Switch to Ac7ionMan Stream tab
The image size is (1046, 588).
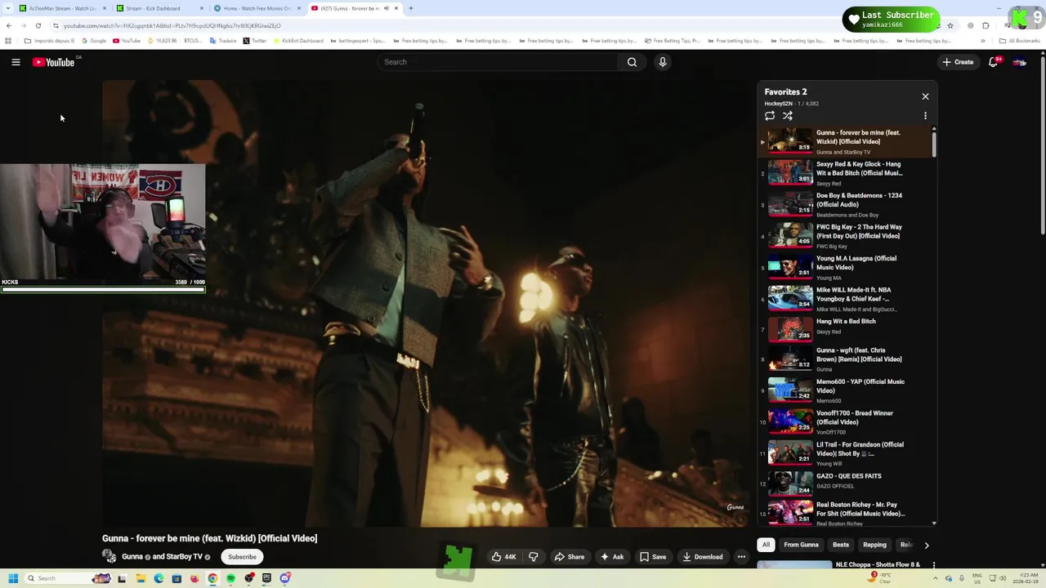[61, 8]
